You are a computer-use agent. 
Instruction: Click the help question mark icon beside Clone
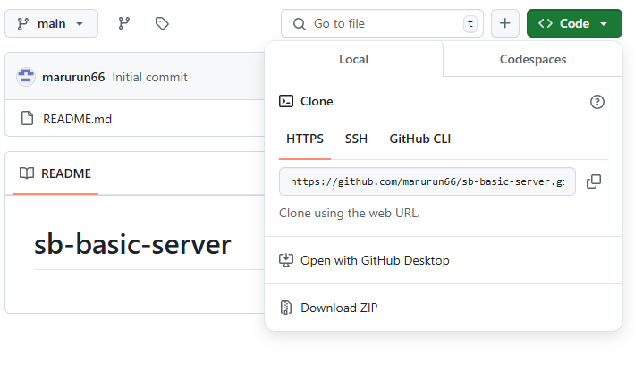click(597, 102)
